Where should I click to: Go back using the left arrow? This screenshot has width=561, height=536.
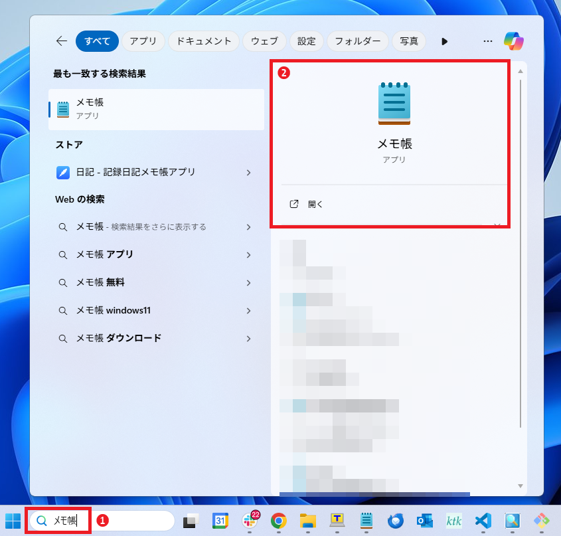pyautogui.click(x=62, y=41)
